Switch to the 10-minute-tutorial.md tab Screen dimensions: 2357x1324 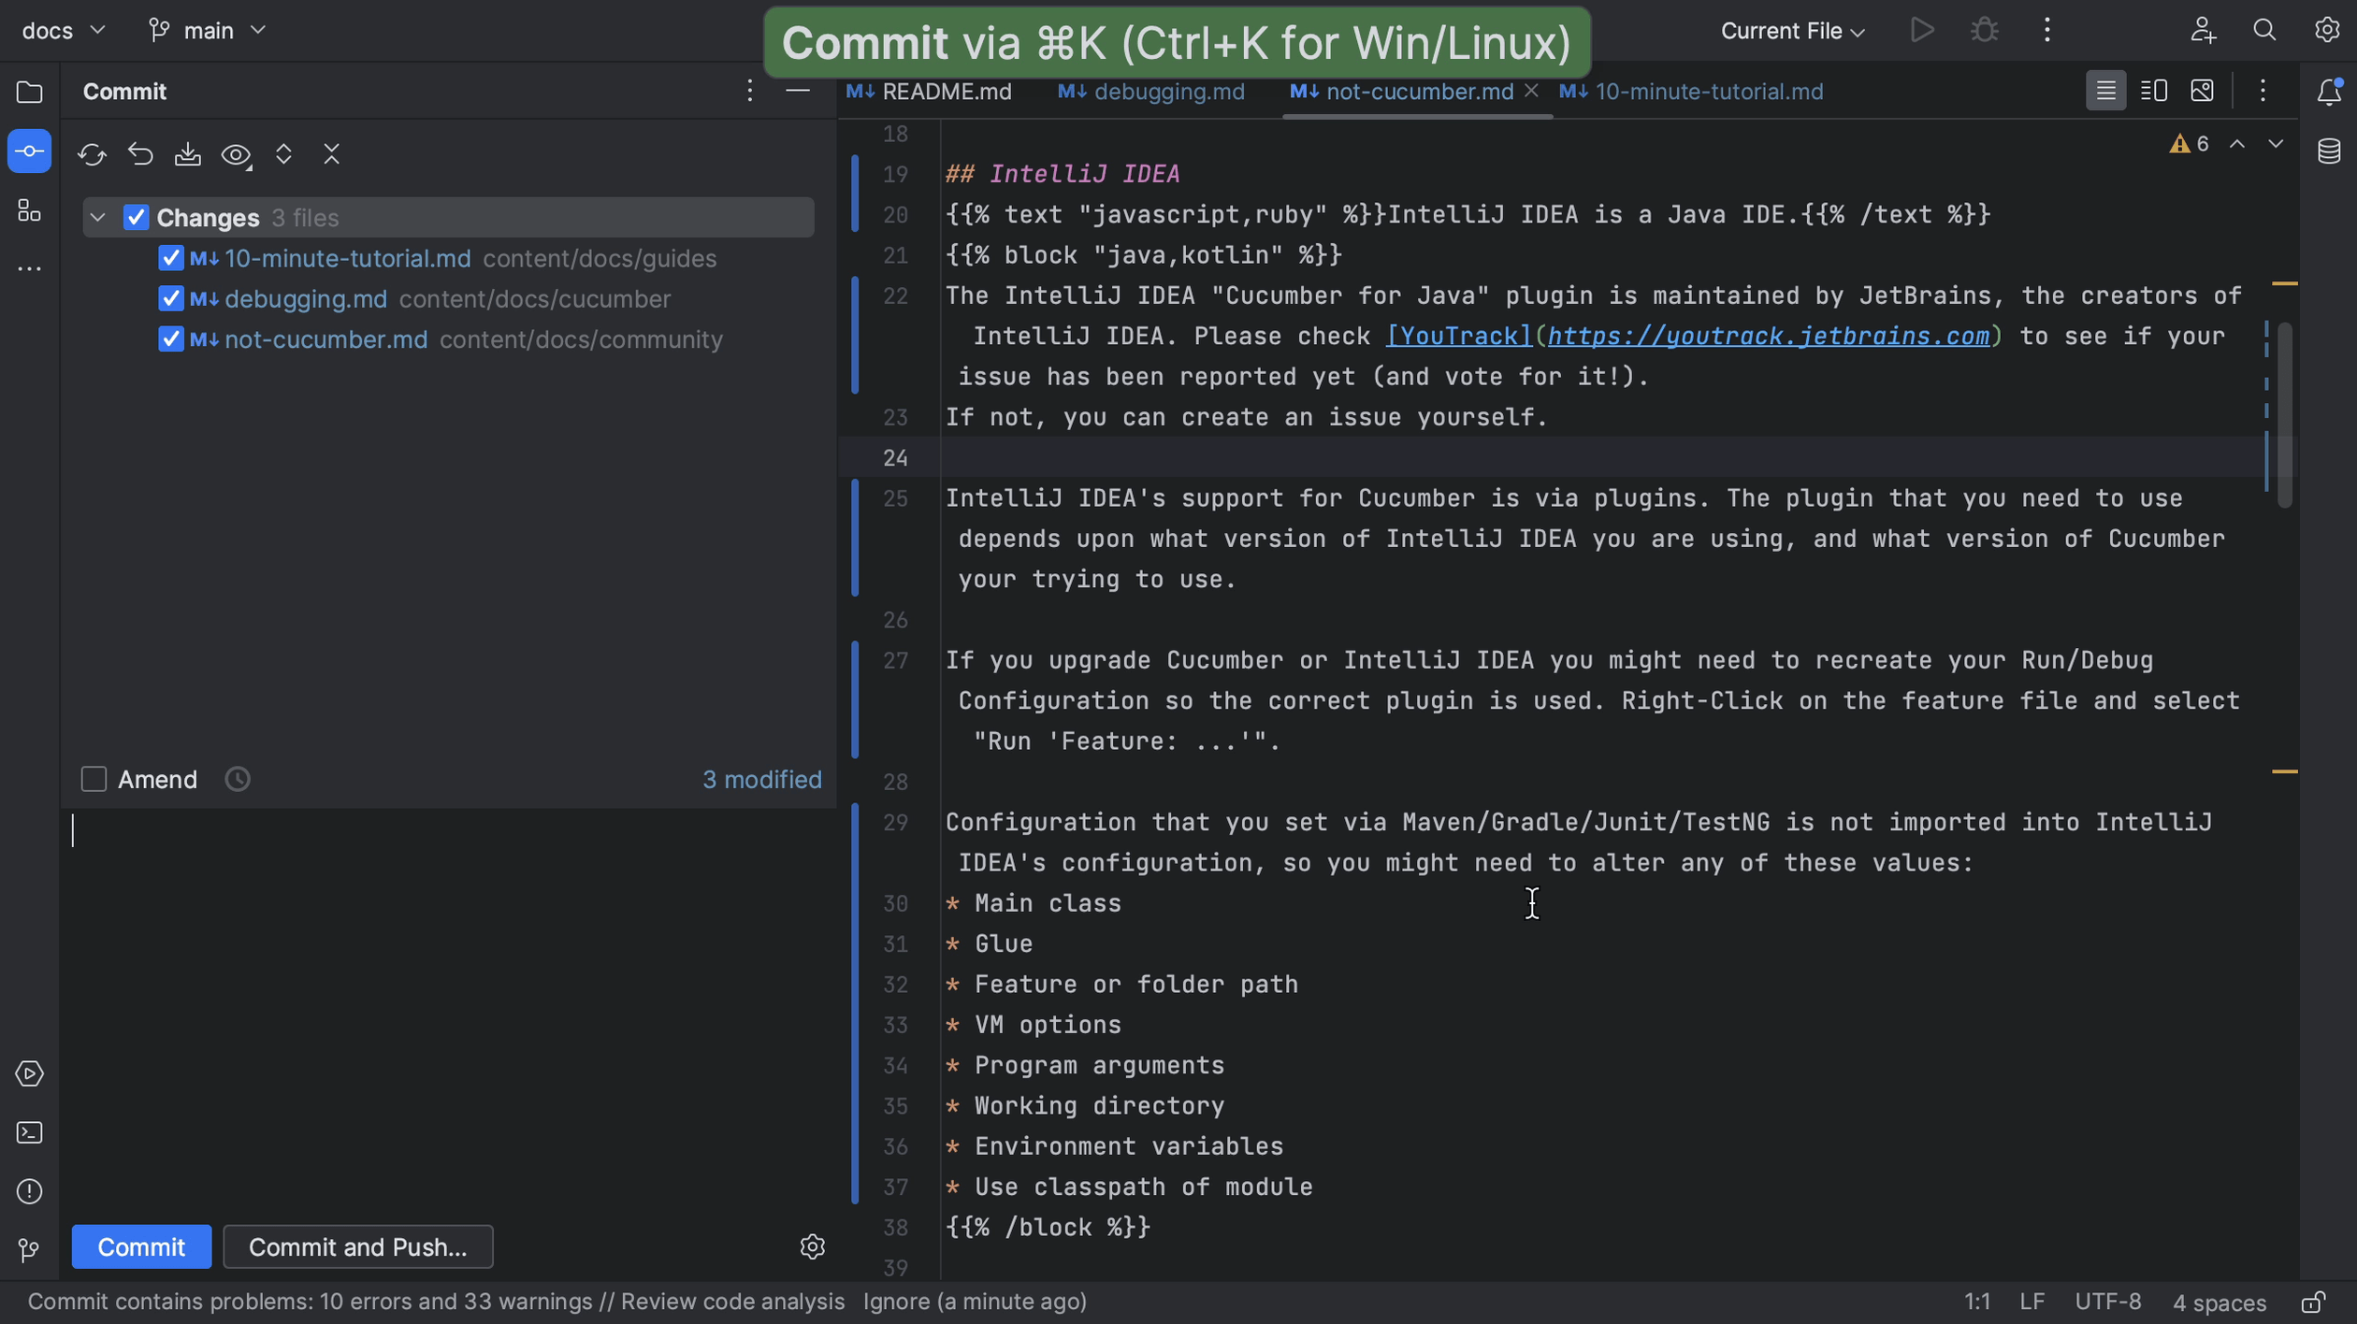(x=1708, y=91)
